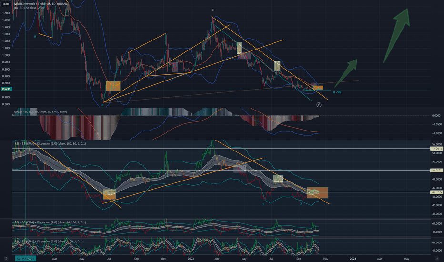Select the RSI + BB (close, 7, 20, 1, 0.1) legend
This screenshot has height=262, width=444.
coord(49,242)
